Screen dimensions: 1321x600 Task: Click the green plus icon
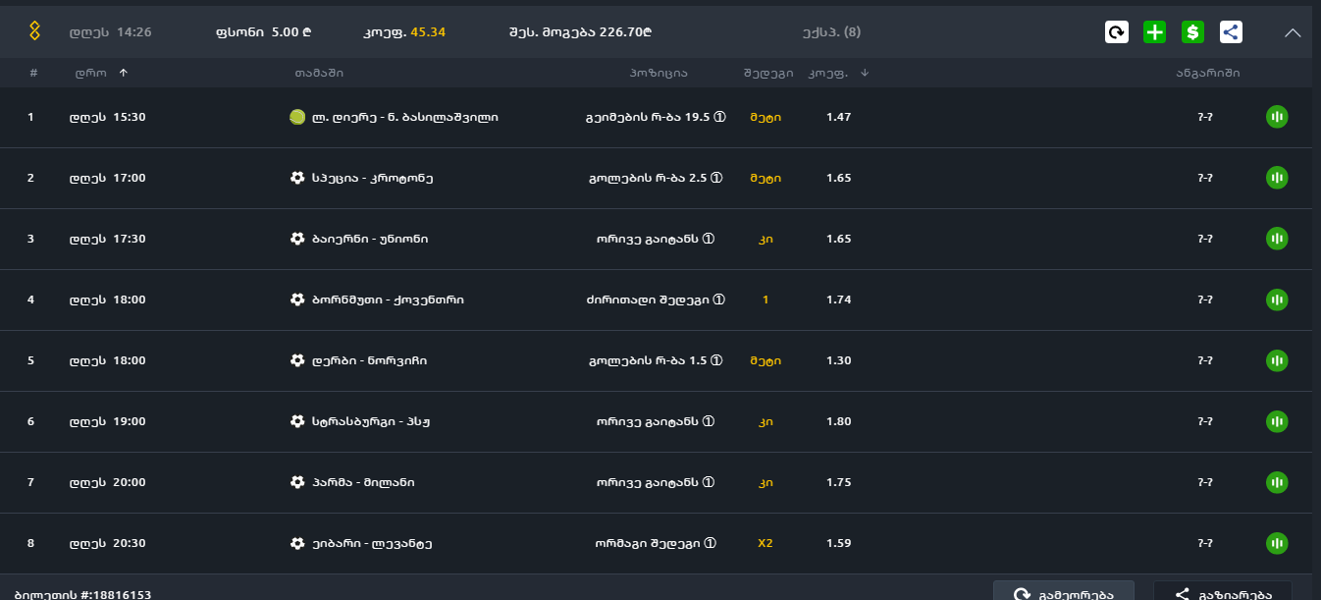tap(1154, 32)
